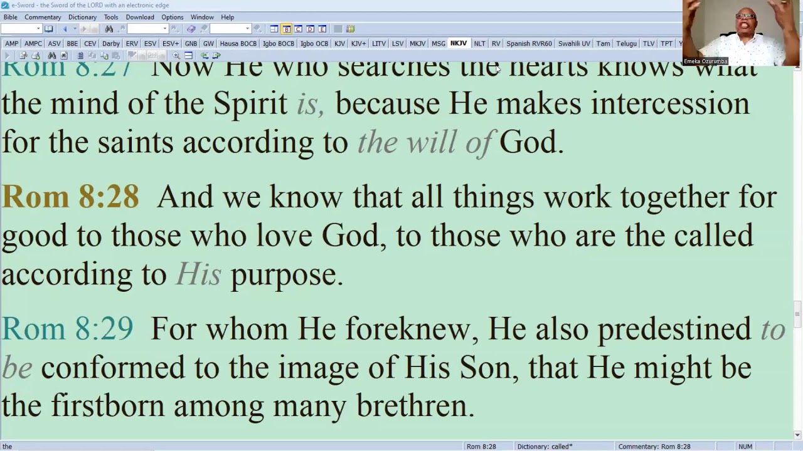803x451 pixels.
Task: Expand the dictionary combo box arrow
Action: pos(247,29)
